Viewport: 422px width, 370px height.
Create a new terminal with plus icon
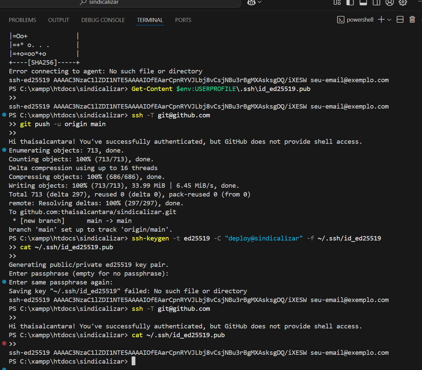click(x=381, y=20)
